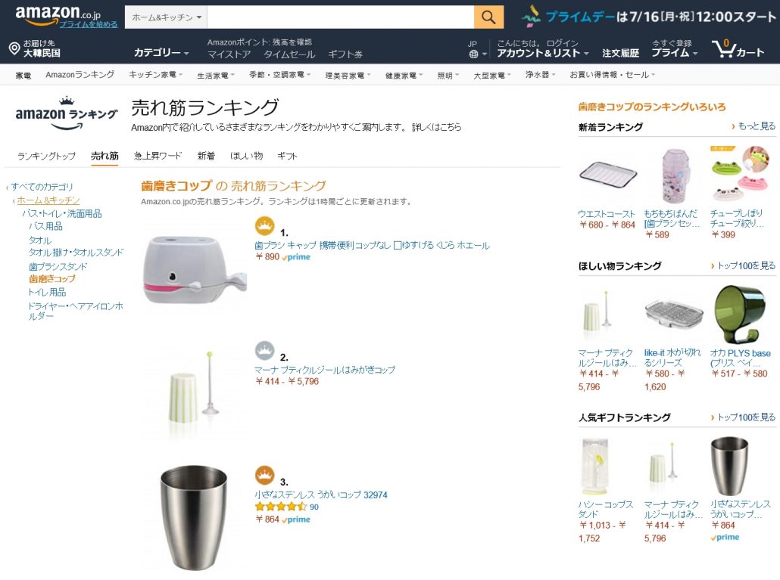The width and height of the screenshot is (780, 580).
Task: Click the silver crown badge on rank 2
Action: [264, 350]
